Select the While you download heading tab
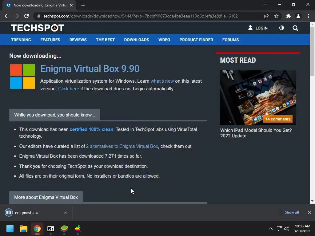Image resolution: width=315 pixels, height=236 pixels. click(54, 115)
